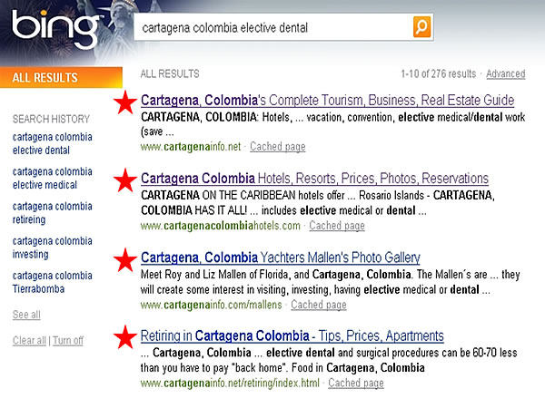
Task: Expand search history with See all
Action: coord(26,315)
